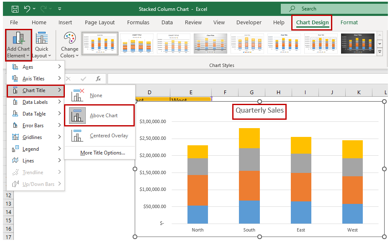Image resolution: width=390 pixels, height=242 pixels.
Task: Click gray segment of West column
Action: coord(352,167)
